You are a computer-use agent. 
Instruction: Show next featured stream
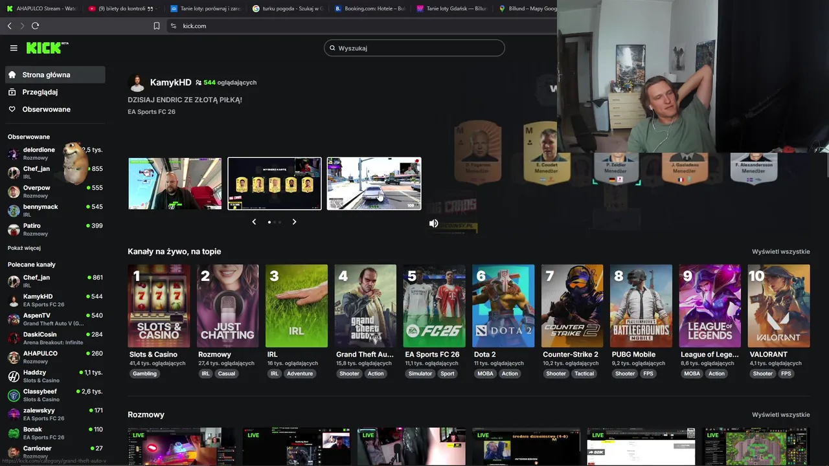point(294,222)
